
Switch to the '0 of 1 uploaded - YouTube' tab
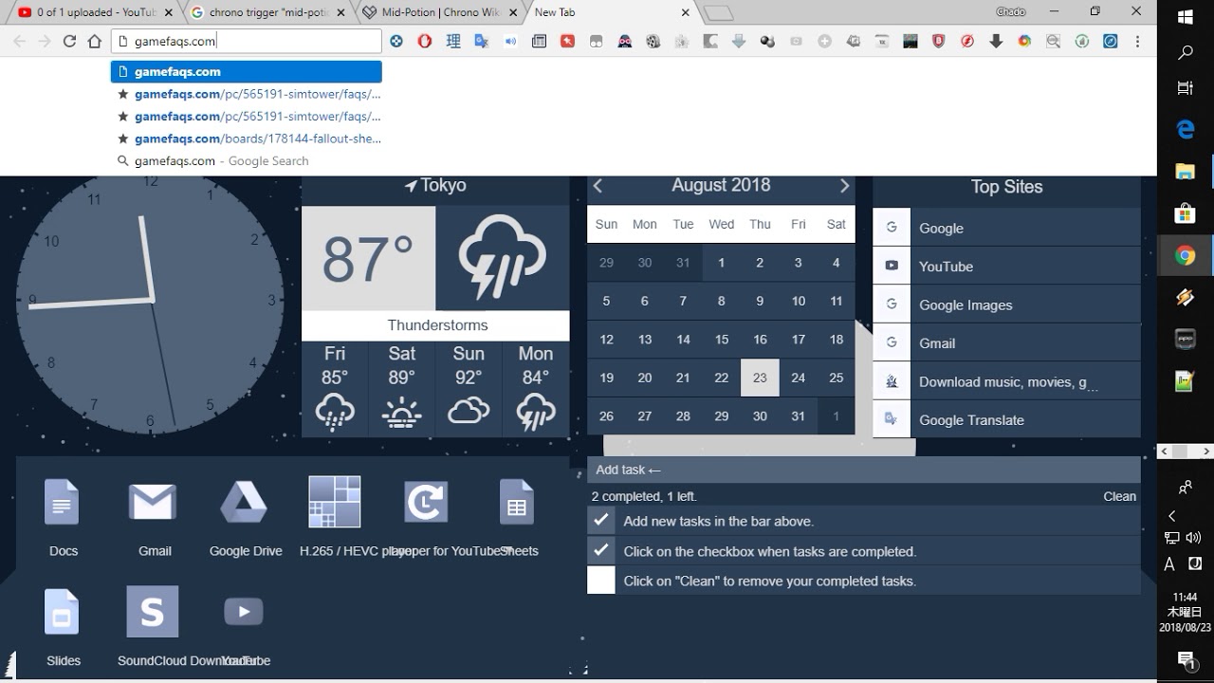(95, 12)
